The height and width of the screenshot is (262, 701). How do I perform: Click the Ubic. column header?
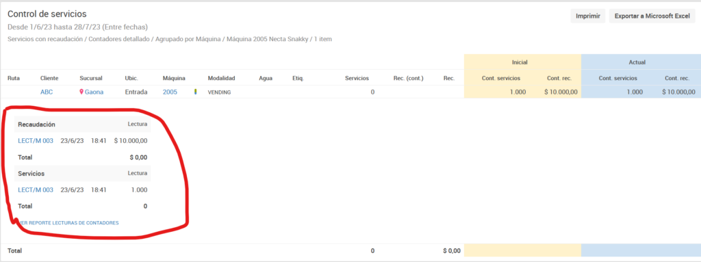click(131, 78)
